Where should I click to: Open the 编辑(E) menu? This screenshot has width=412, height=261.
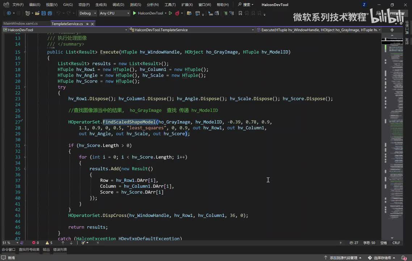[x=35, y=4]
